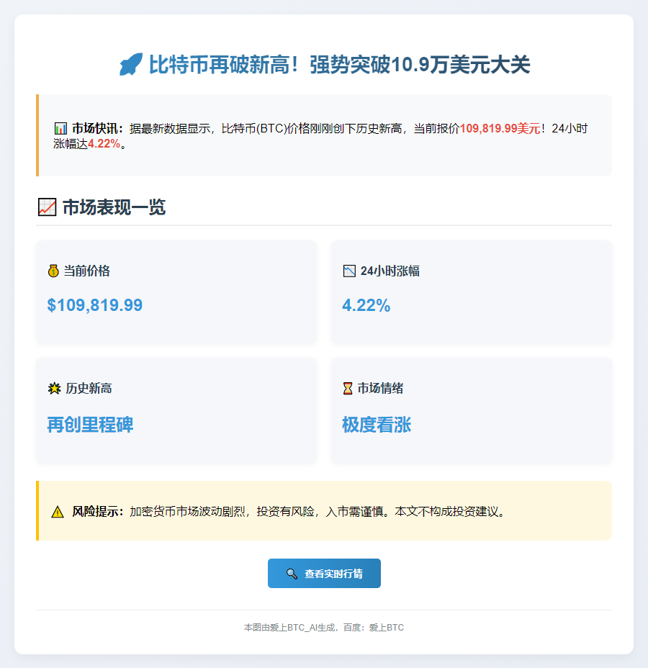Click the 查看实时行情 button
The width and height of the screenshot is (648, 668).
point(324,574)
